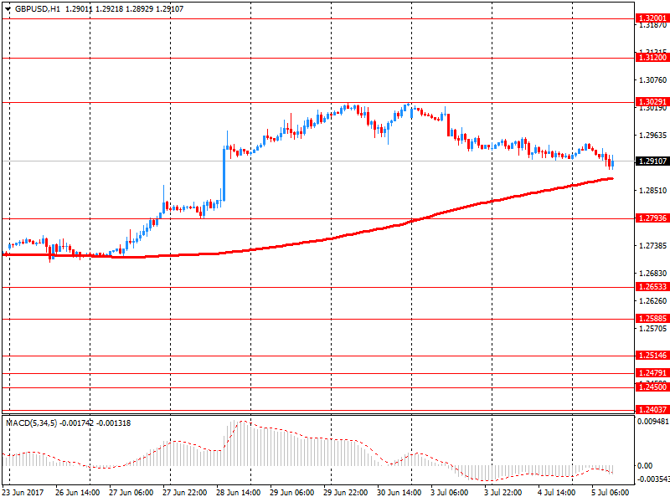670x502 pixels.
Task: Click the MACD scale value 0.009481
Action: (653, 422)
